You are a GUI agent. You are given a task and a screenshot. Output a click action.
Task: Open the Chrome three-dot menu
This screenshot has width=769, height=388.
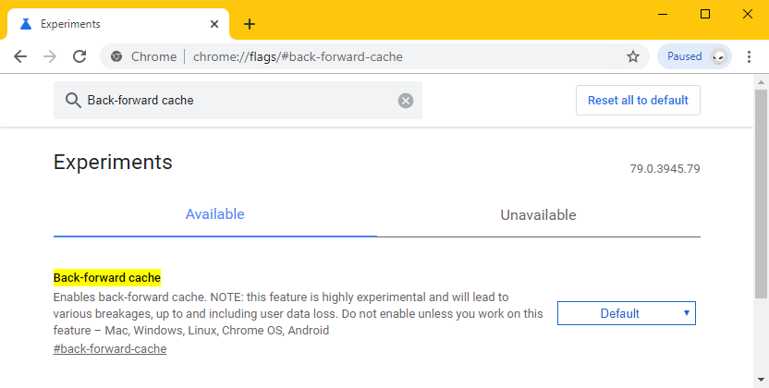coord(749,56)
